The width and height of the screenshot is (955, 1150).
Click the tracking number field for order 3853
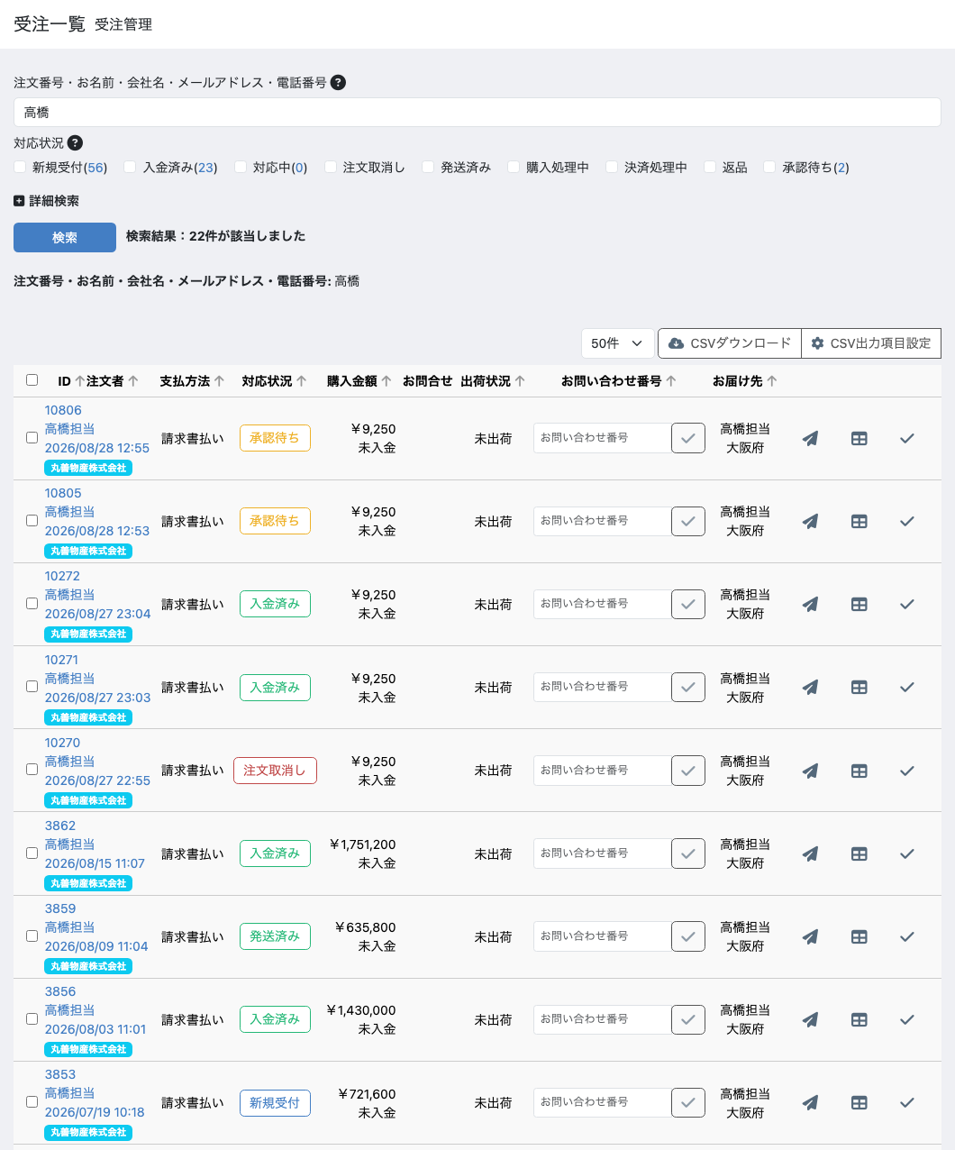click(602, 1102)
